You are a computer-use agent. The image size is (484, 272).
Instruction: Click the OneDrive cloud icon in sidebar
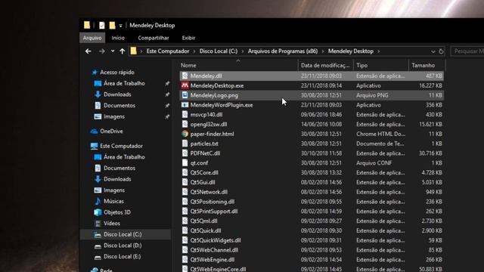pyautogui.click(x=94, y=131)
